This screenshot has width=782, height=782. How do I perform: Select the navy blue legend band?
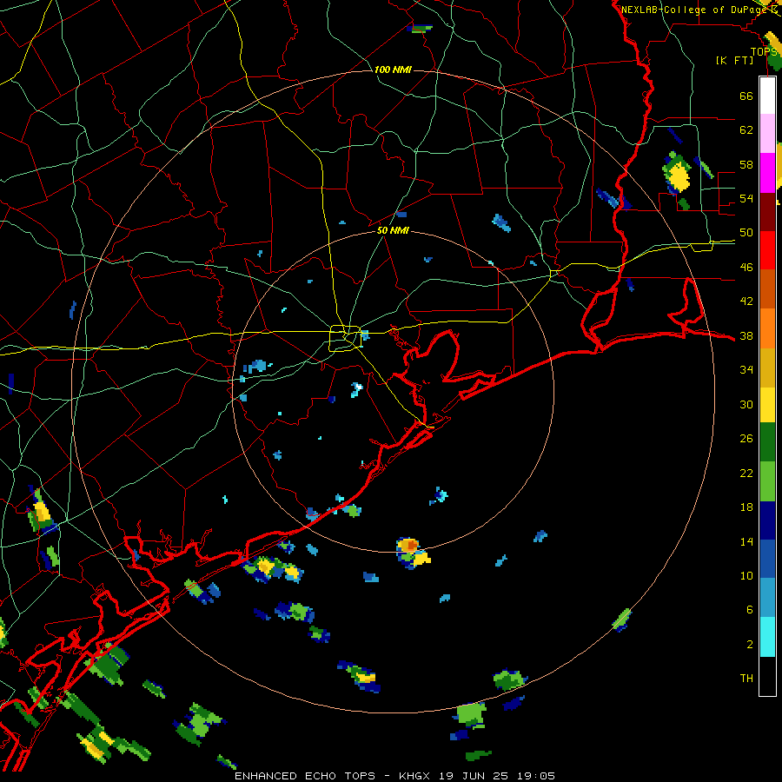coord(767,520)
